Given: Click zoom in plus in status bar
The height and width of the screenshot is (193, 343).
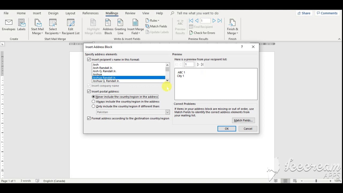Looking at the screenshot, I should (x=330, y=181).
